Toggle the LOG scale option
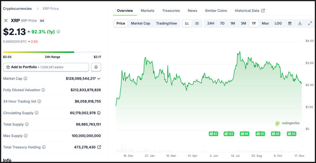The image size is (316, 163). click(278, 23)
